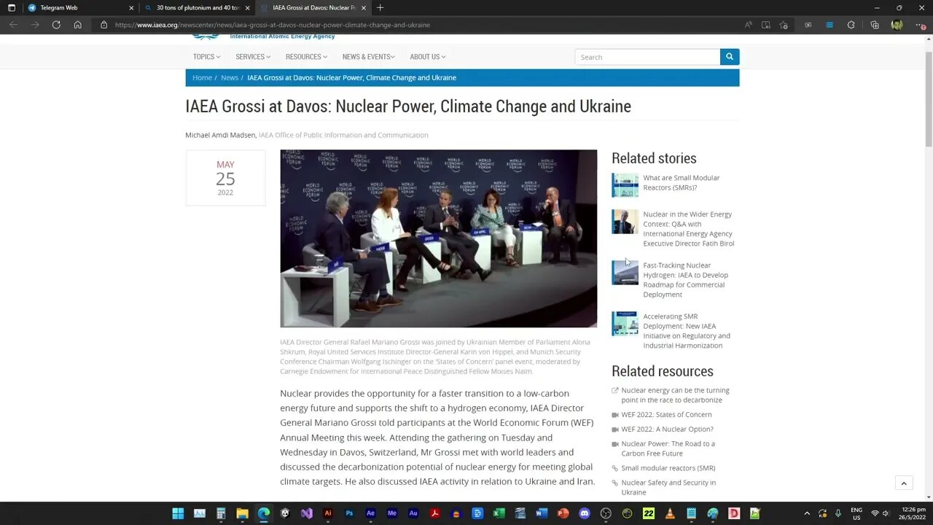Click the Davos panel discussion photo
The height and width of the screenshot is (525, 933).
tap(438, 238)
